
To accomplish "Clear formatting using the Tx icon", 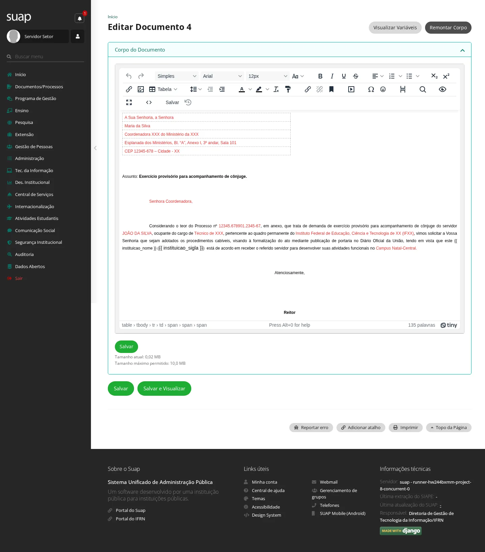I will [x=276, y=89].
